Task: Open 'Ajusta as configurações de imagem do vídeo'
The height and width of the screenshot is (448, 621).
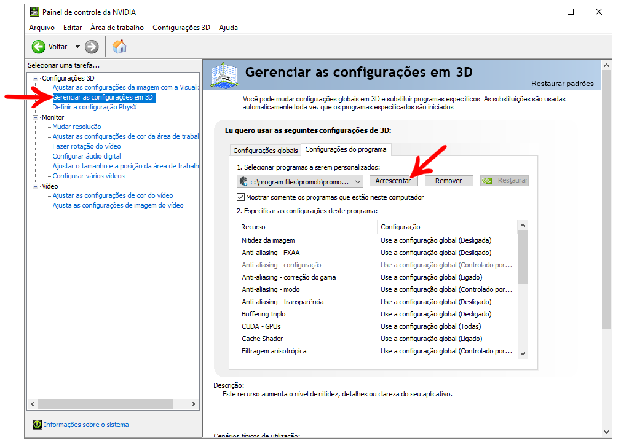Action: point(118,205)
